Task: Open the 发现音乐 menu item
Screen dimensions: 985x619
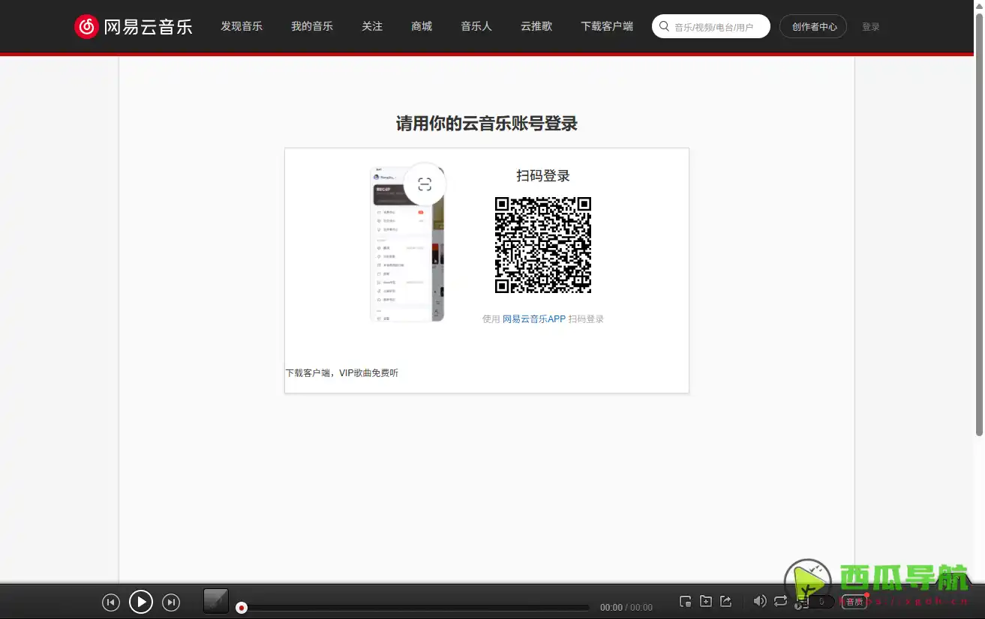Action: 242,25
